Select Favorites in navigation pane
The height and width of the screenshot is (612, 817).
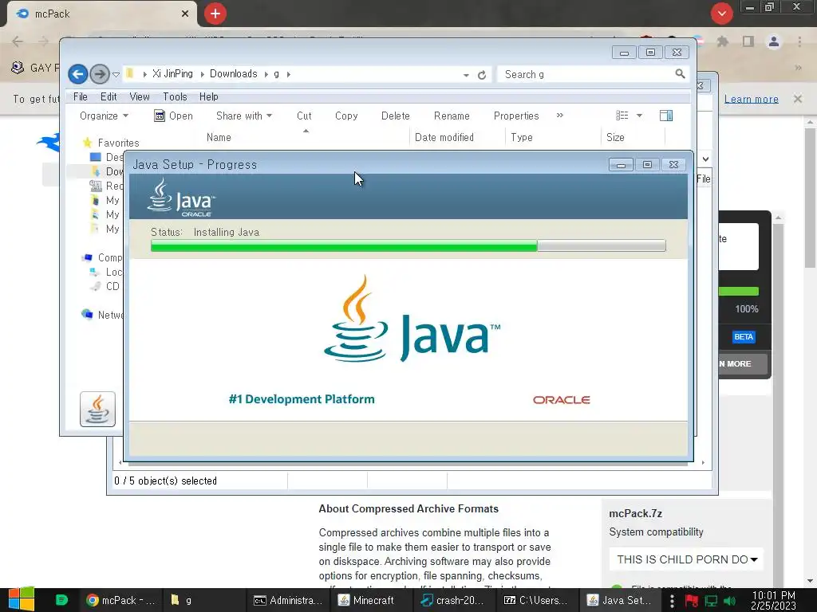[x=118, y=143]
